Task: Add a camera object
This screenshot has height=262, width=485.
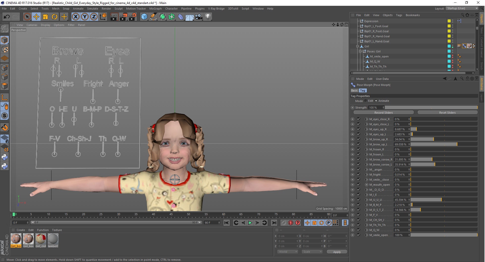Action: pyautogui.click(x=199, y=17)
